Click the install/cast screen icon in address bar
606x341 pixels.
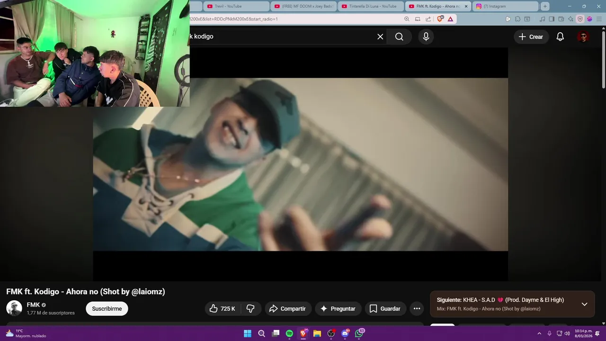(418, 19)
